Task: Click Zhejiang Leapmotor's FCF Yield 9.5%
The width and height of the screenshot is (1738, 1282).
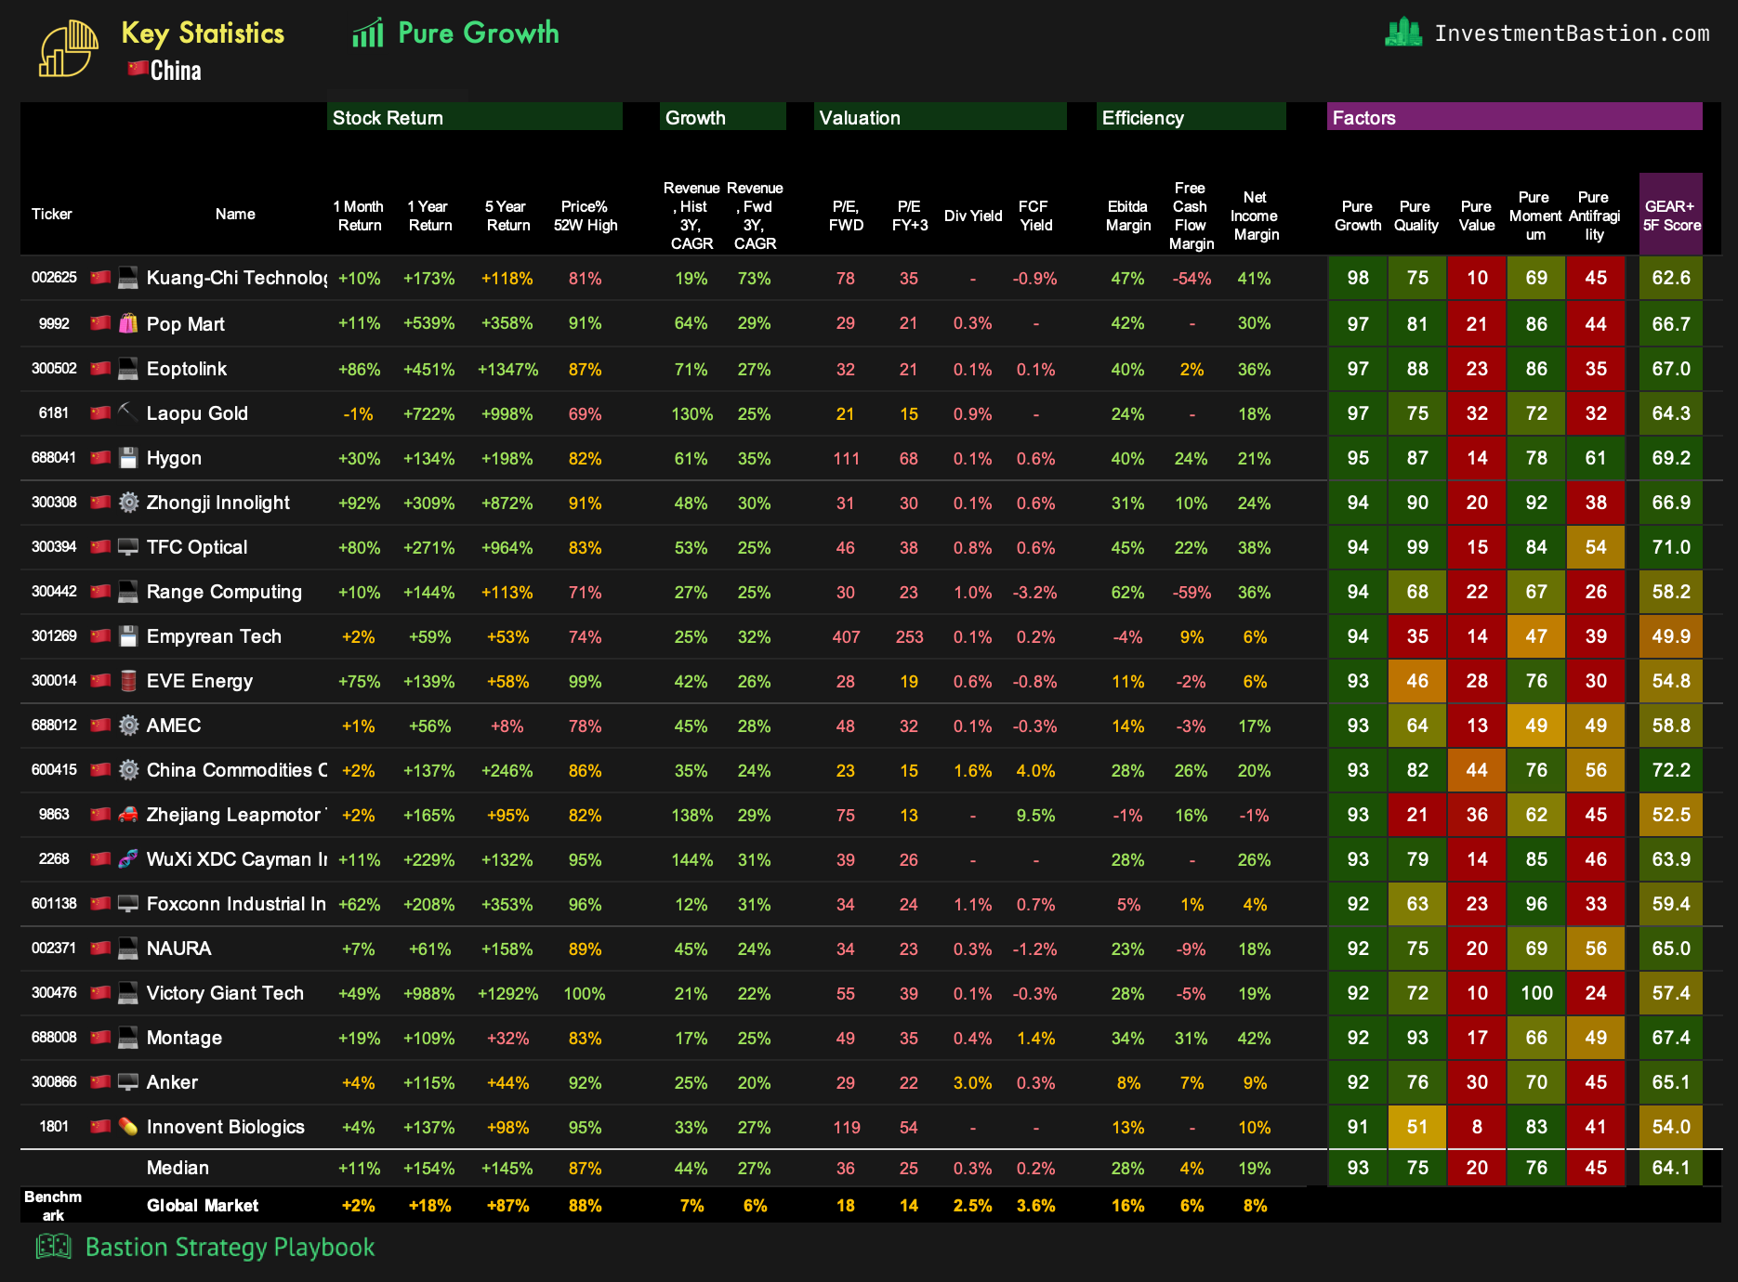Action: [x=1035, y=815]
